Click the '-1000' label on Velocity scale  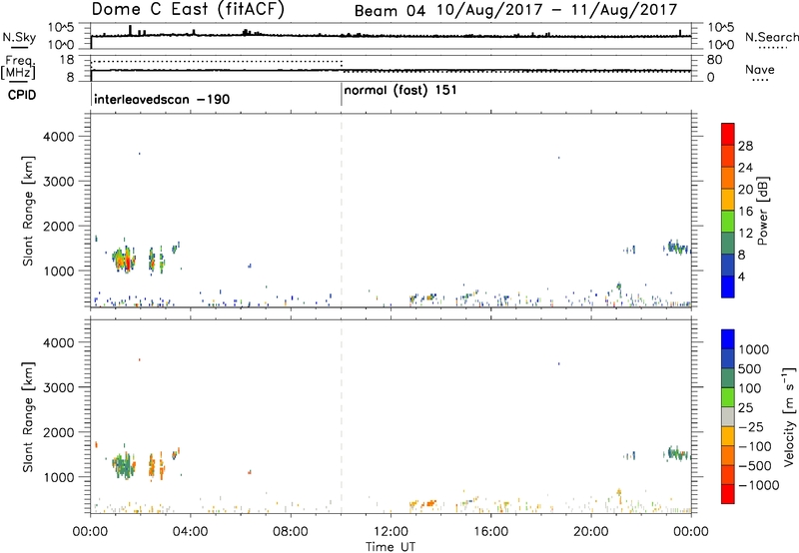(759, 485)
